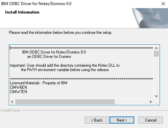Image resolution: width=168 pixels, height=128 pixels.
Task: Click the vertical scrollbar thumb
Action: (x=156, y=54)
